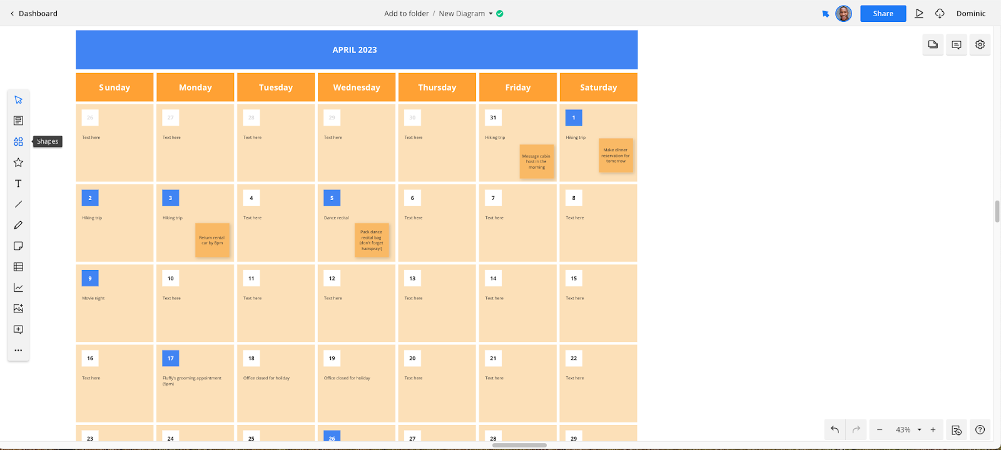The width and height of the screenshot is (1001, 450).
Task: Select the Line tool
Action: click(18, 204)
